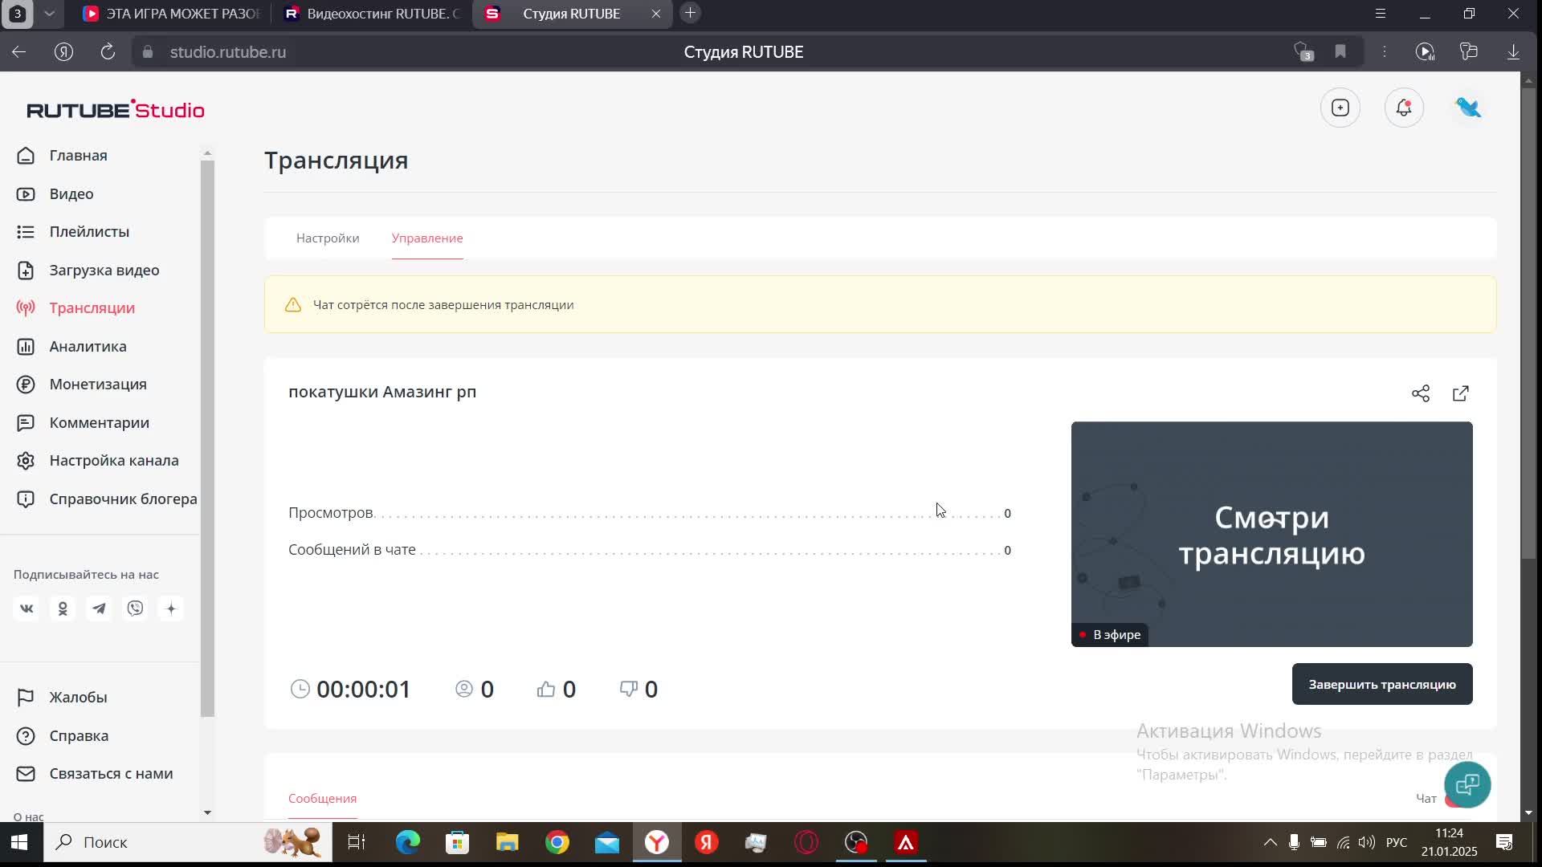Open the Odnoklassniki social icon
Screen dimensions: 1542x867
[63, 609]
